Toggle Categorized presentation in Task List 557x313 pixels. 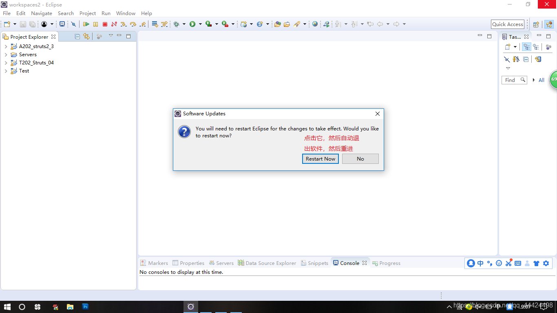point(527,47)
